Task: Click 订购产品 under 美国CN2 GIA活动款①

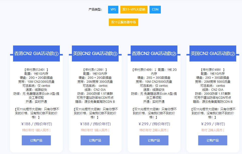Action: tap(95, 140)
